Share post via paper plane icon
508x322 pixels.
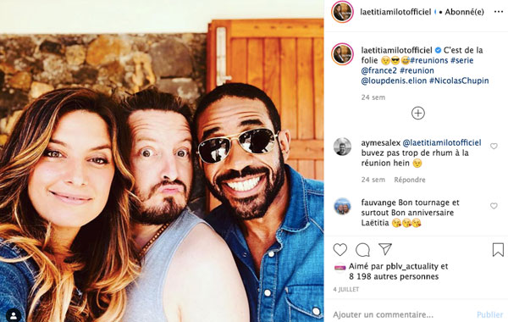click(x=385, y=249)
